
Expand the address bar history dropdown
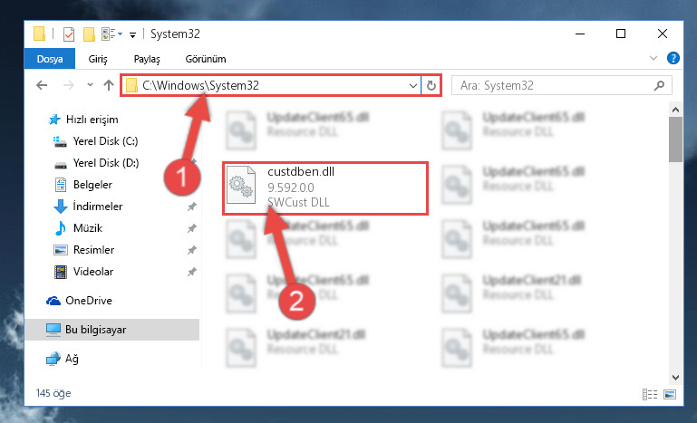(413, 86)
